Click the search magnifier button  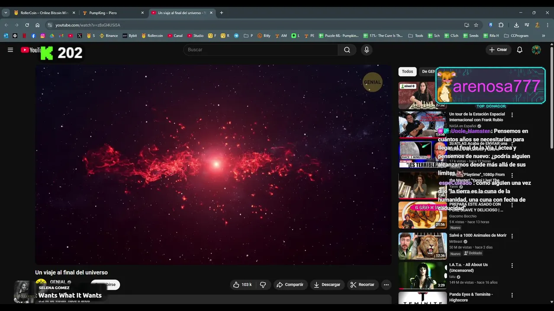347,50
